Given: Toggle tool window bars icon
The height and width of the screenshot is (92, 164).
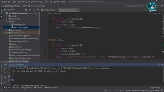Looking at the screenshot, I should (1, 90).
